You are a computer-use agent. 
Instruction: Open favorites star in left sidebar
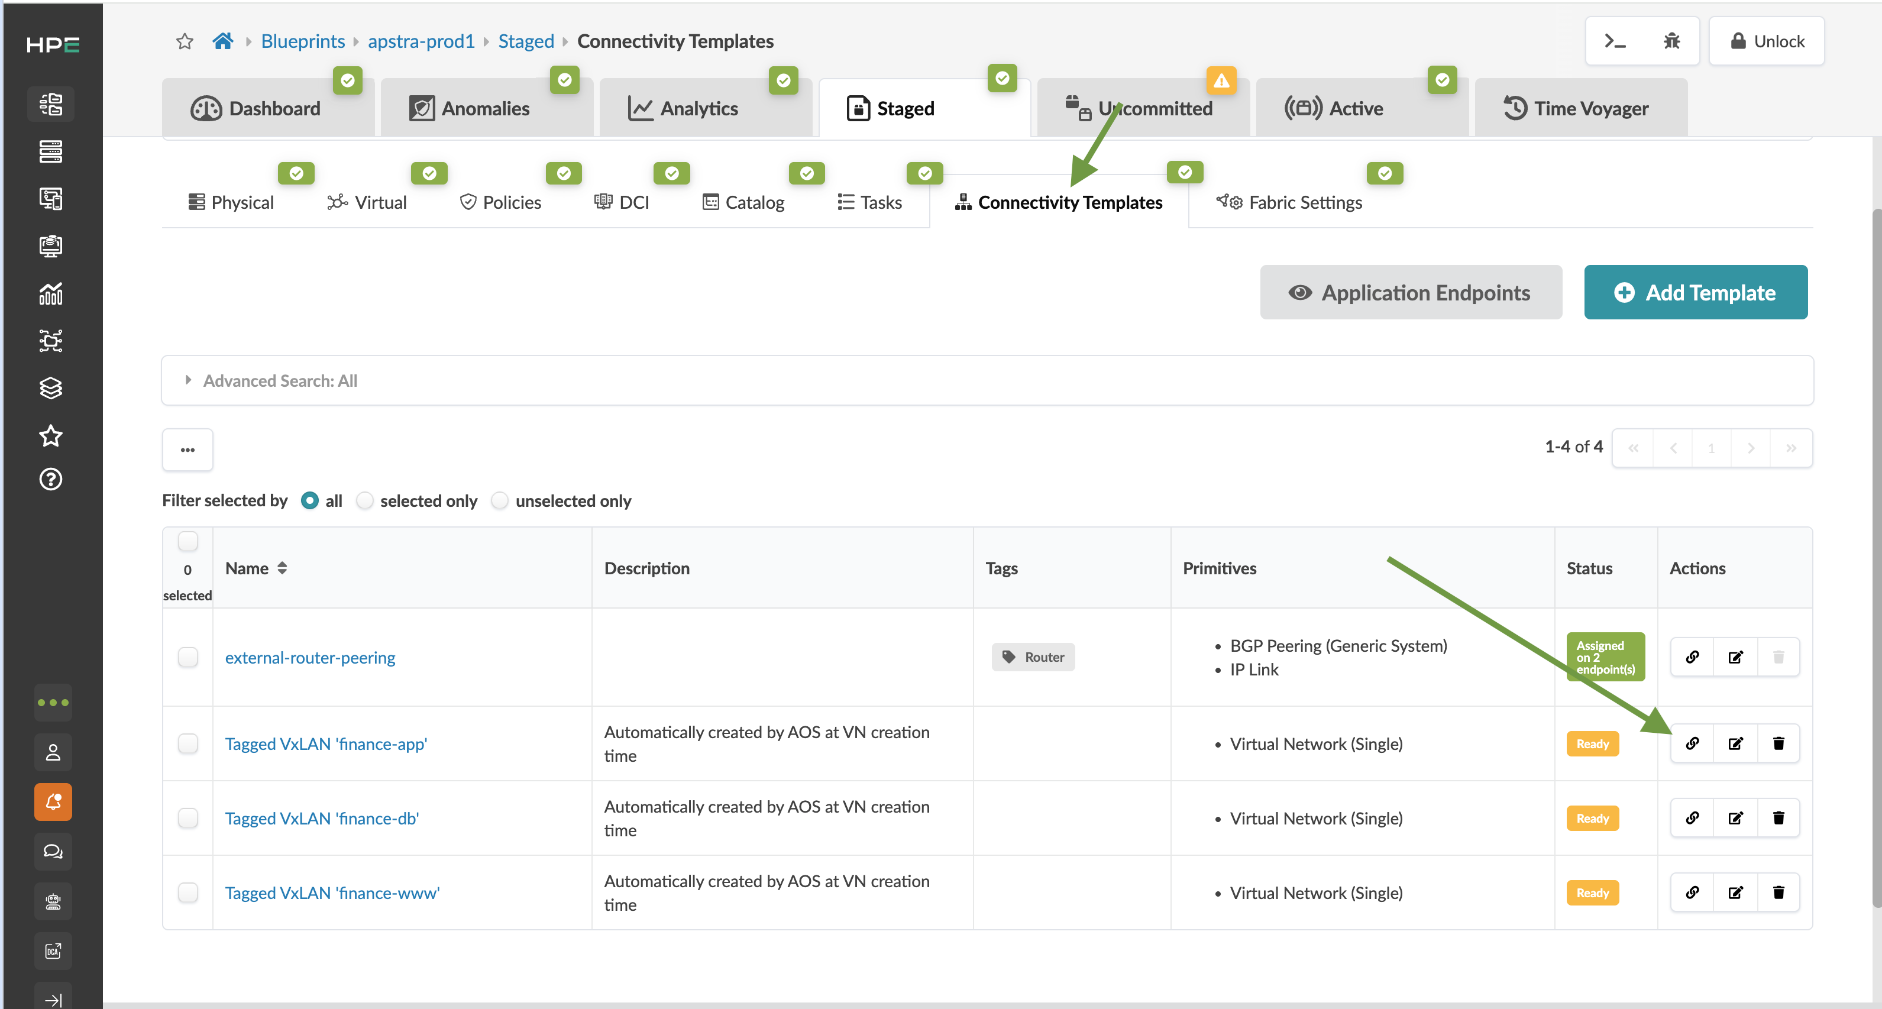50,435
